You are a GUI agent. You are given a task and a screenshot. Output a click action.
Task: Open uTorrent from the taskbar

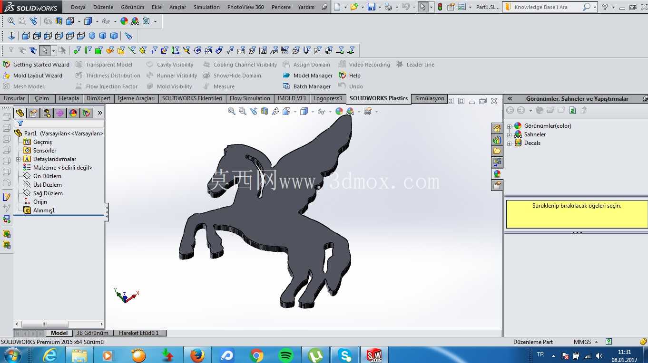[316, 355]
